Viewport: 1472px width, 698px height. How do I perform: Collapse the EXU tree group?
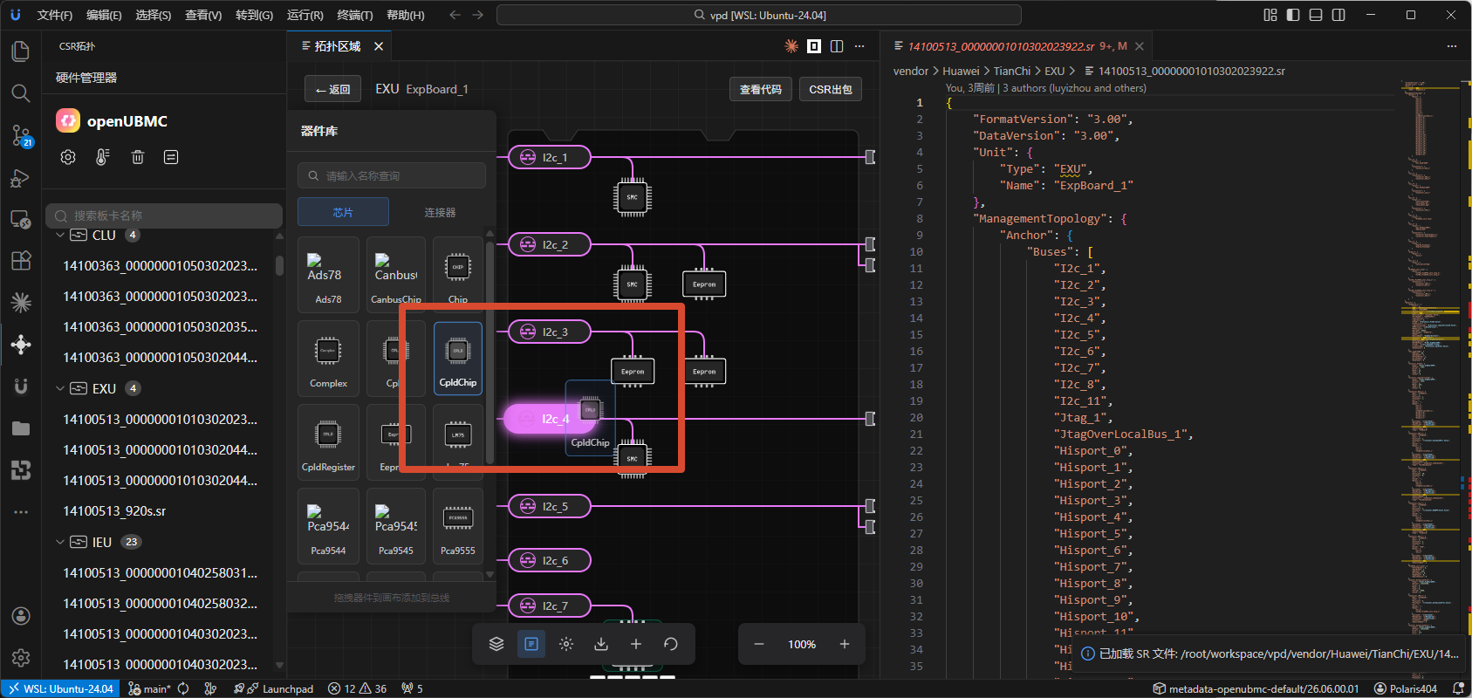click(60, 388)
